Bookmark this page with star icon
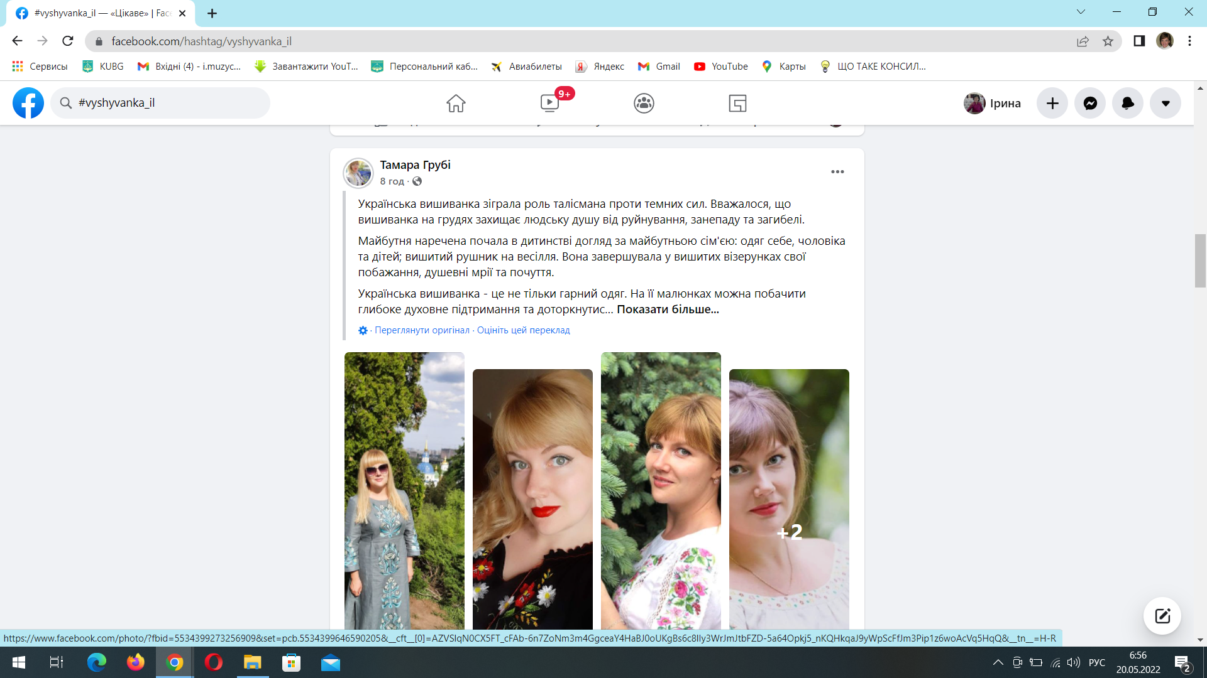This screenshot has height=678, width=1207. pos(1108,41)
